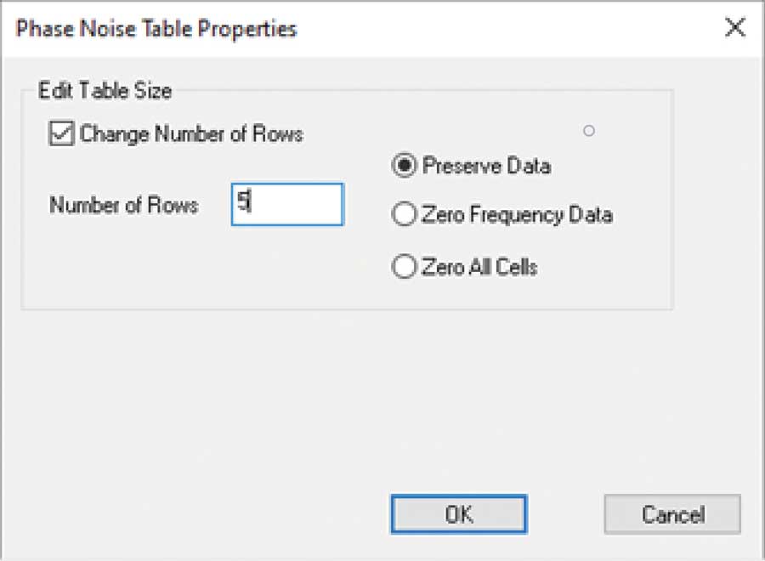Click the Change Number of Rows label text
765x561 pixels.
click(x=191, y=133)
